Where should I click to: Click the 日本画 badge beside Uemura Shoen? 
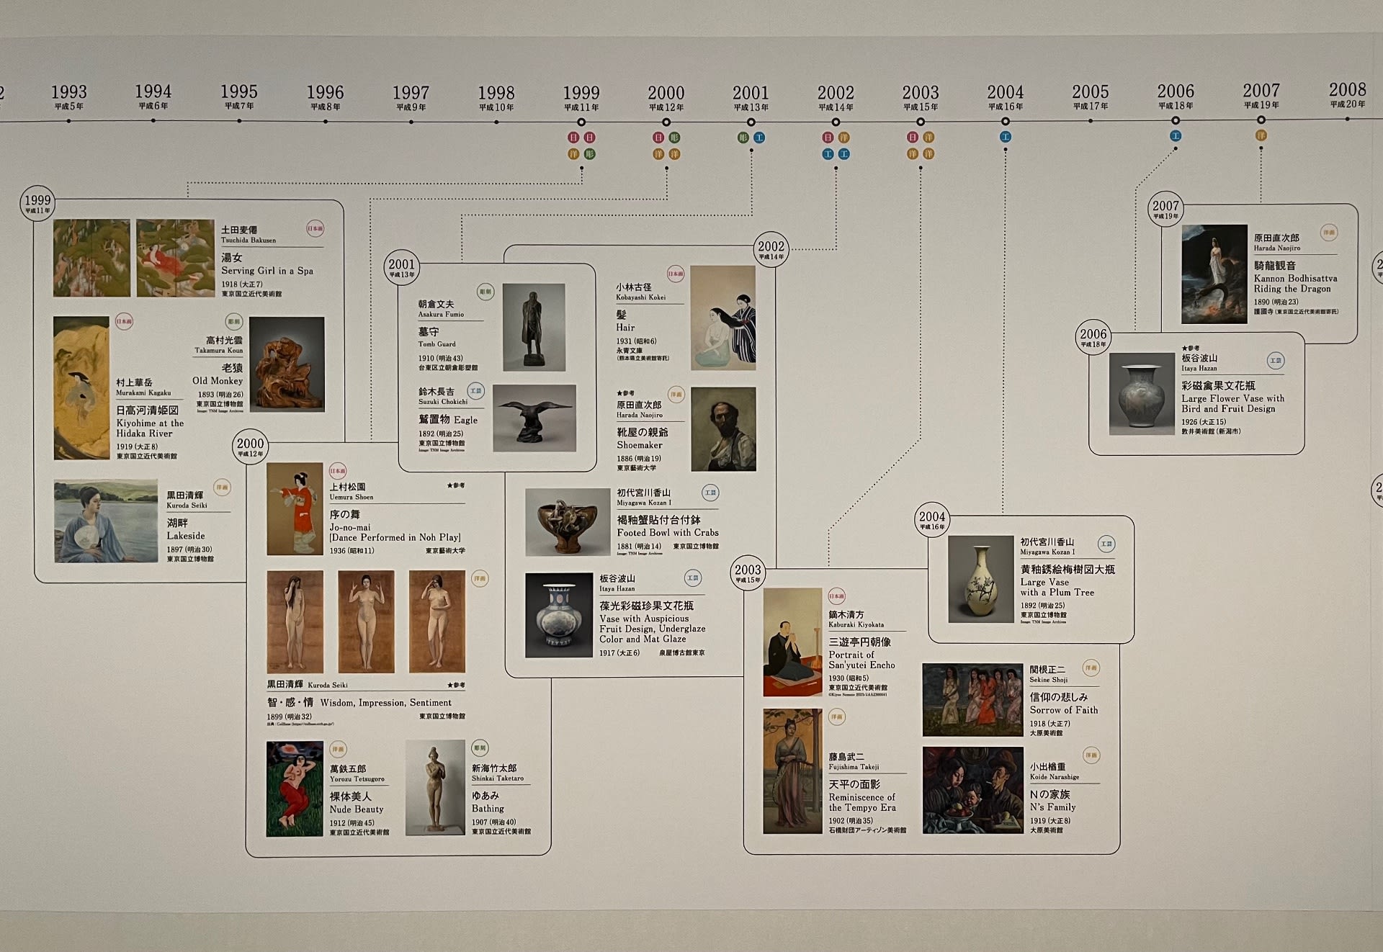click(x=338, y=471)
